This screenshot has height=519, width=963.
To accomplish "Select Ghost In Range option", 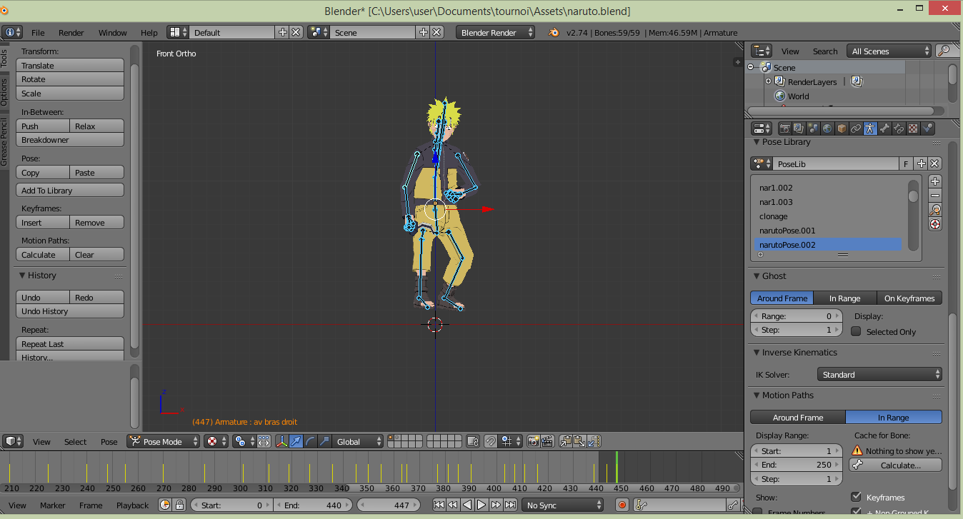I will point(844,298).
